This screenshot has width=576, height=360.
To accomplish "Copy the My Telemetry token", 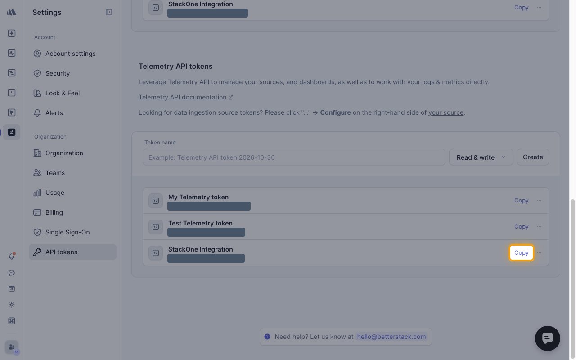I will point(521,201).
